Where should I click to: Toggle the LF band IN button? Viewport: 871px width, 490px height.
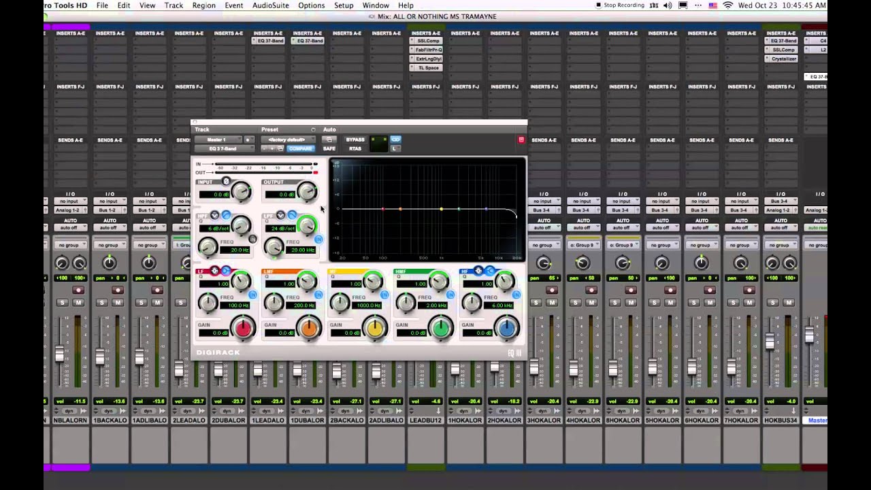pyautogui.click(x=252, y=295)
